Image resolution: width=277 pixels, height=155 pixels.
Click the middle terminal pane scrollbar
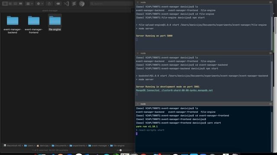(x=272, y=81)
